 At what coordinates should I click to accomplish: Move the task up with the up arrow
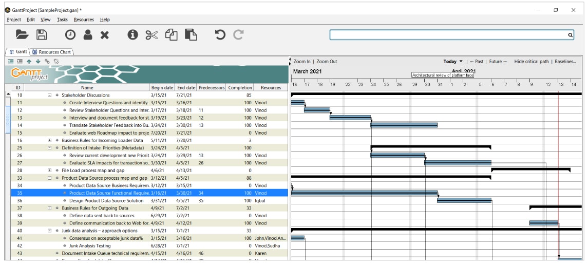29,61
